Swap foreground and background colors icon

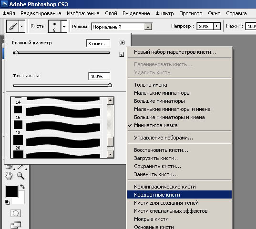coord(22,187)
